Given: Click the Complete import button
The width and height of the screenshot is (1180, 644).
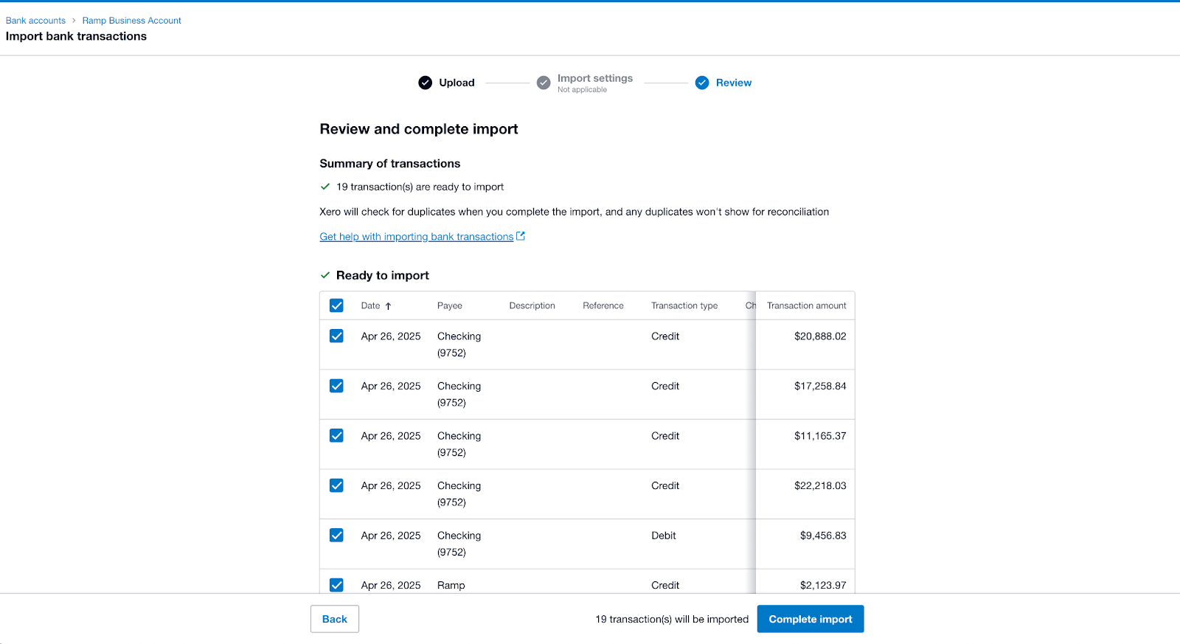Looking at the screenshot, I should (x=811, y=619).
